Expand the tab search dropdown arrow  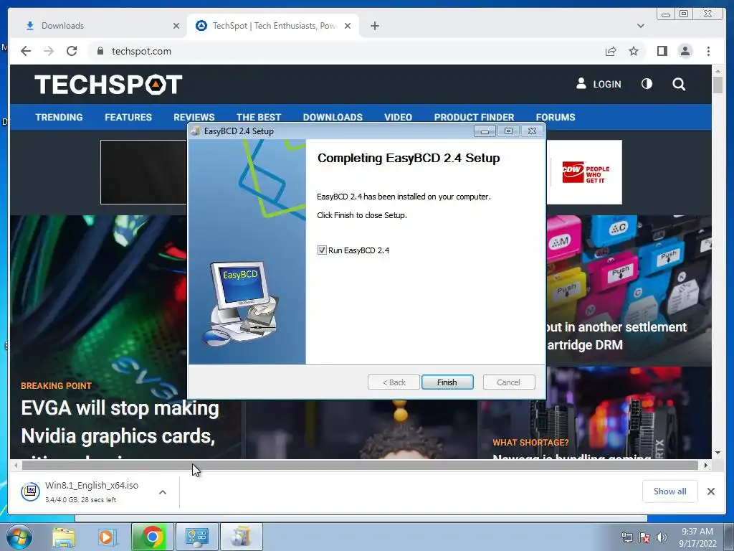coord(640,26)
